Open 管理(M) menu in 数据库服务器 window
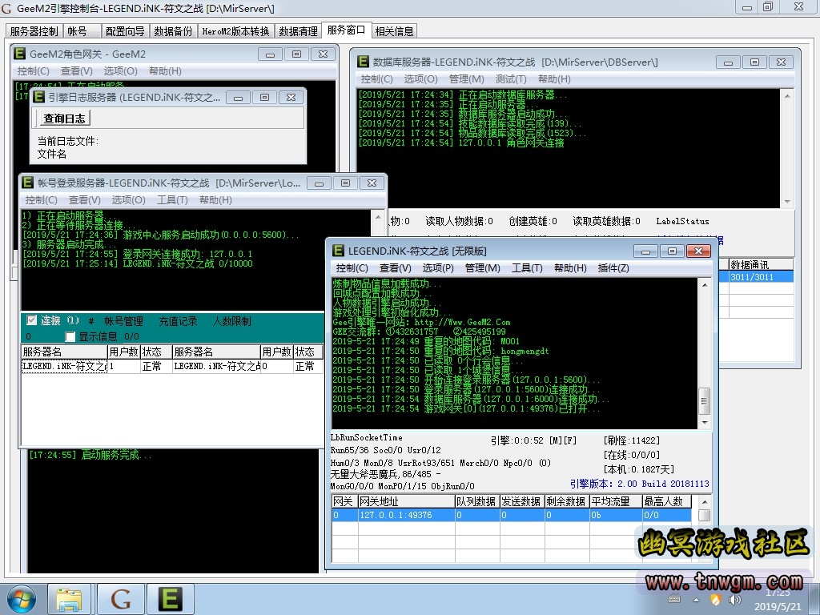 coord(467,79)
